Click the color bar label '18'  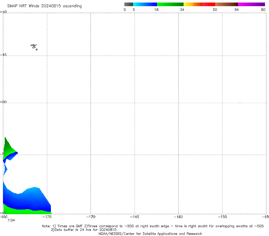click(x=156, y=9)
